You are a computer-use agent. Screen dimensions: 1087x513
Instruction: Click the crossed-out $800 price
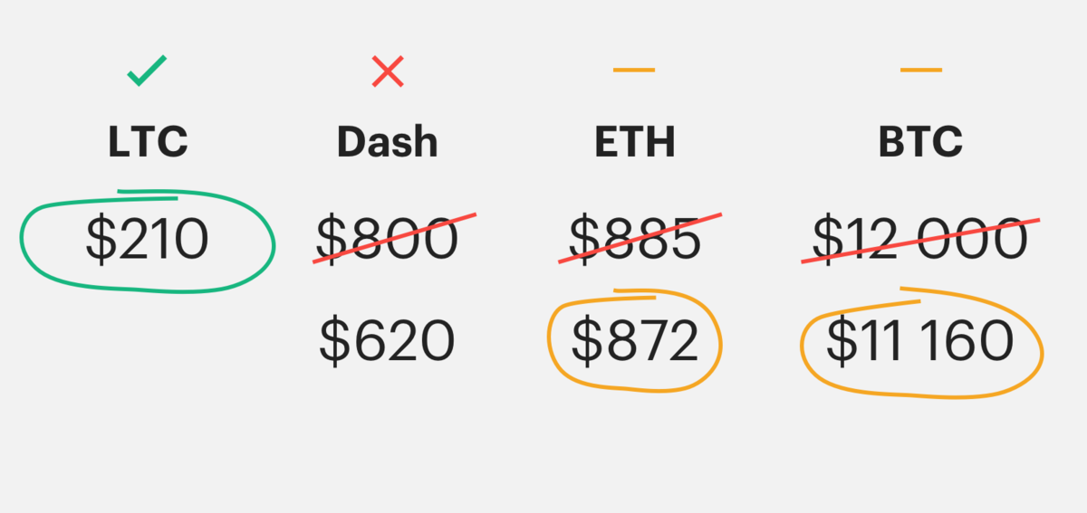tap(388, 242)
